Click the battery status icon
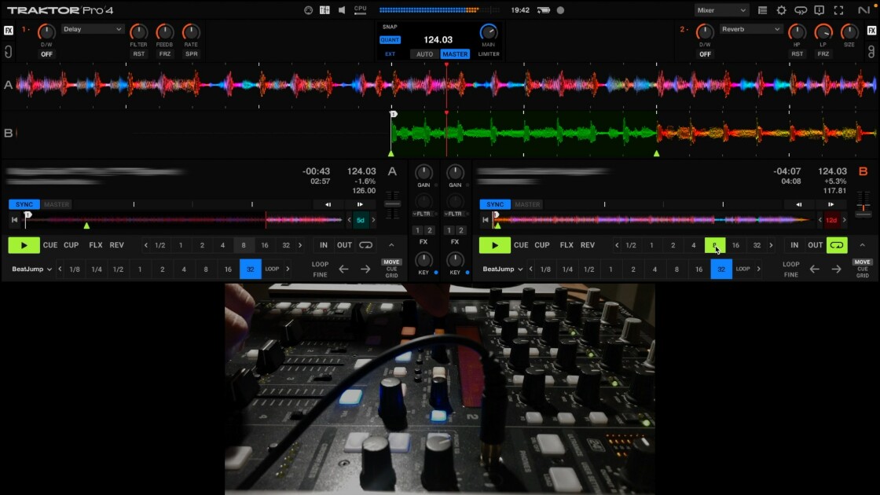The height and width of the screenshot is (495, 880). click(x=543, y=10)
